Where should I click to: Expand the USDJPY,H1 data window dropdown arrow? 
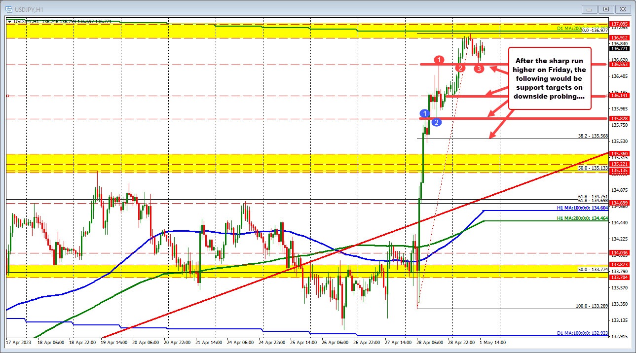point(10,21)
